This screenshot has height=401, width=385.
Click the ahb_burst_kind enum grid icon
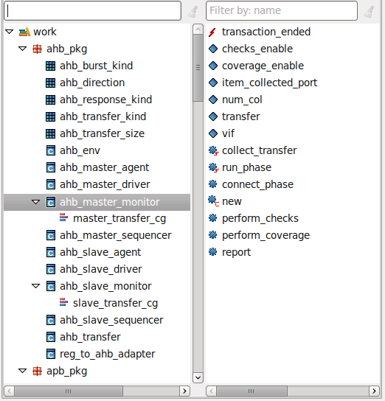pos(50,66)
